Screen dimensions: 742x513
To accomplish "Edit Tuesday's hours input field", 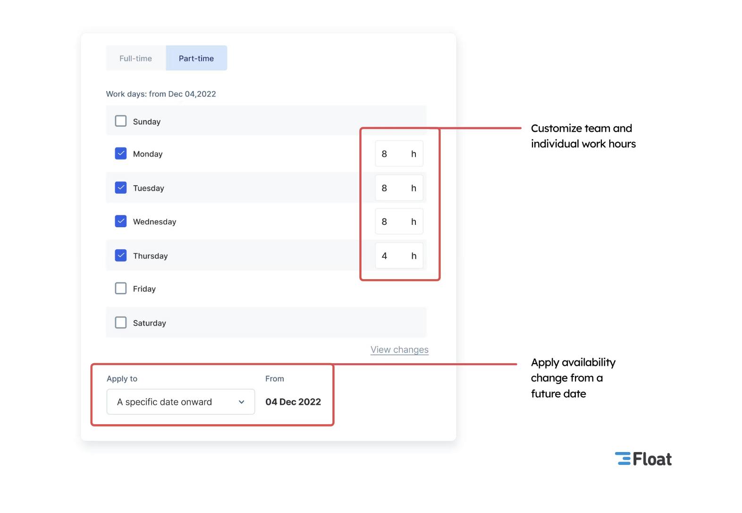I will (x=399, y=188).
